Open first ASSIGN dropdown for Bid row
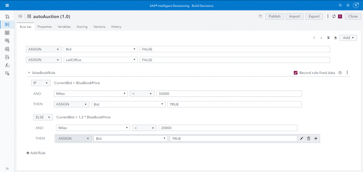Image resolution: width=363 pixels, height=172 pixels. (x=44, y=49)
